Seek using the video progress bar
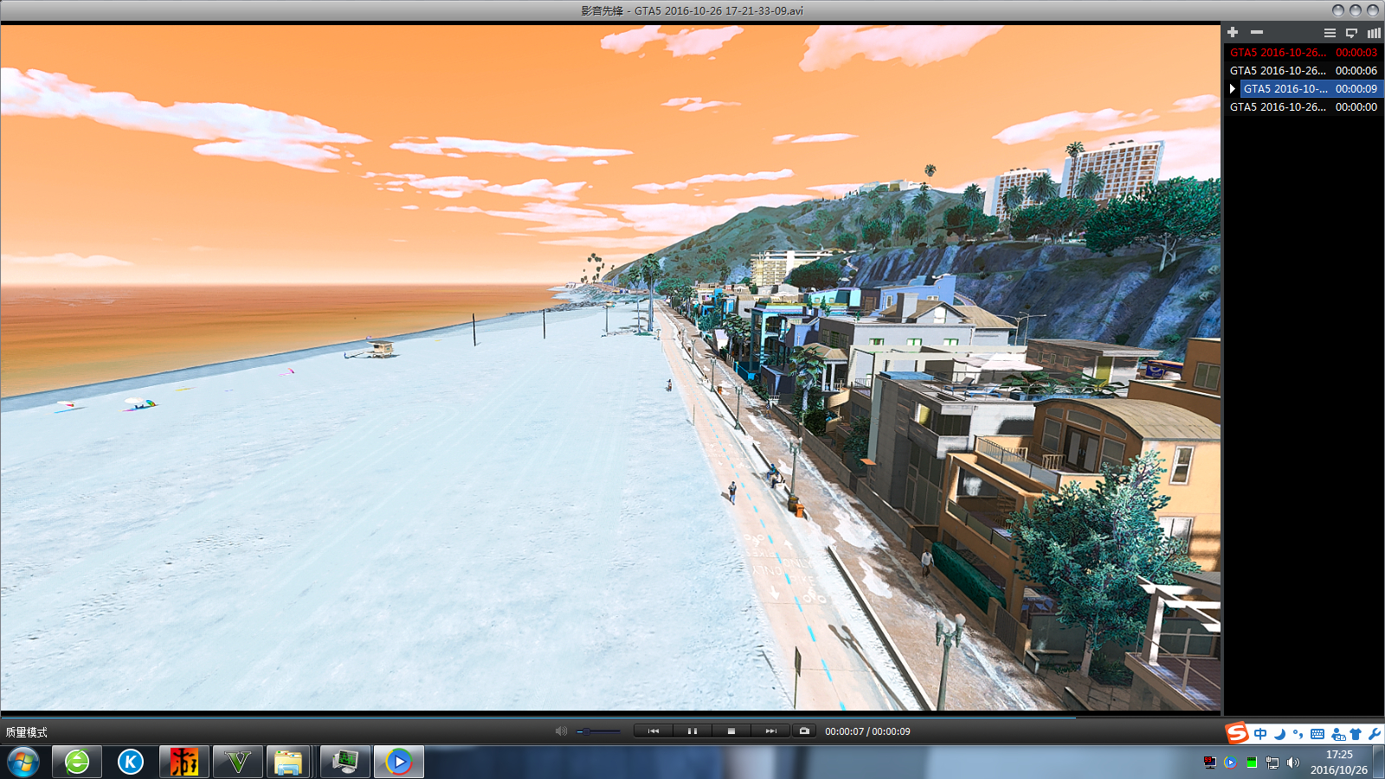Viewport: 1385px width, 779px height. [x=610, y=716]
